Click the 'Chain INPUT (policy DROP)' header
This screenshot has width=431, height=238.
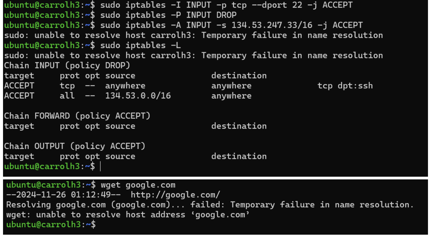(67, 66)
